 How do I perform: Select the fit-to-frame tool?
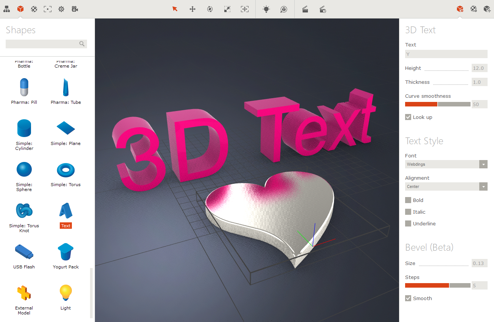point(245,9)
